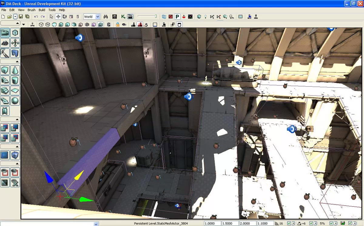
Task: Activate the Rotate widget tool
Action: click(64, 17)
